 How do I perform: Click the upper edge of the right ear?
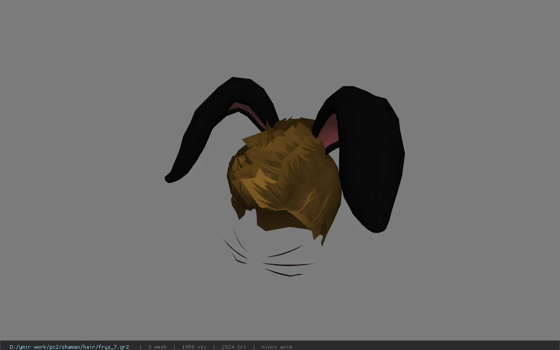point(363,91)
